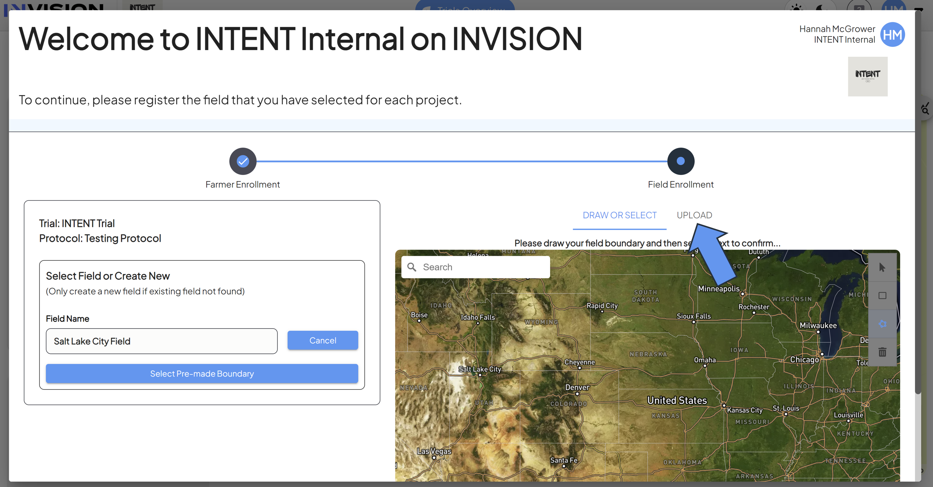This screenshot has width=933, height=487.
Task: Click the trash delete boundary icon
Action: click(x=882, y=352)
